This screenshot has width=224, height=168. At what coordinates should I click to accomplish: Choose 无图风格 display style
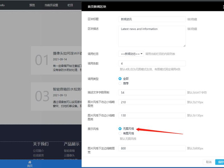[x=120, y=129]
